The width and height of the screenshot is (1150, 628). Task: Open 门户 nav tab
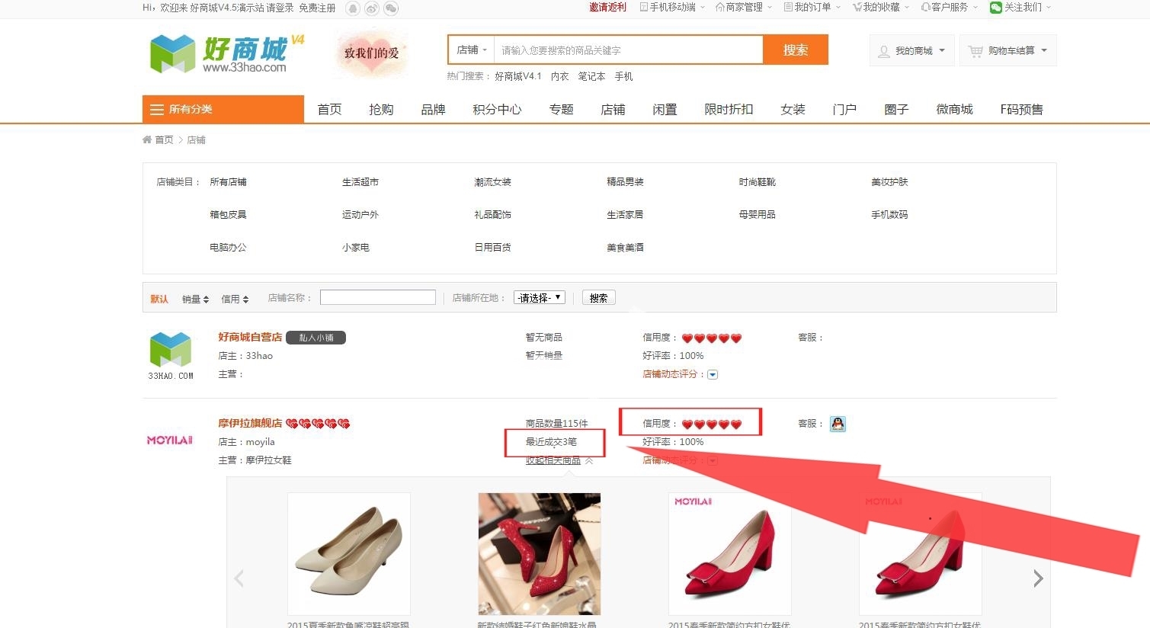click(x=844, y=110)
